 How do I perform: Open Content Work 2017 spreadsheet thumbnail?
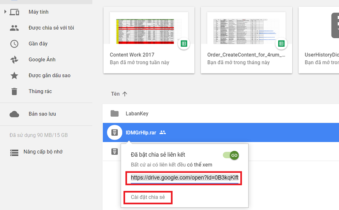(x=149, y=28)
